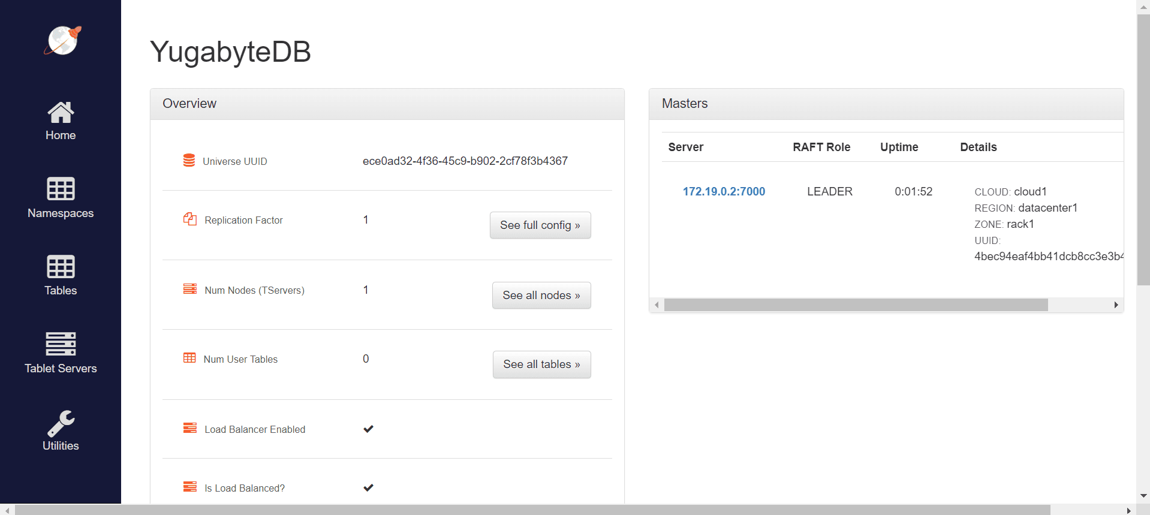Click the Replication Factor copy icon

(x=189, y=219)
